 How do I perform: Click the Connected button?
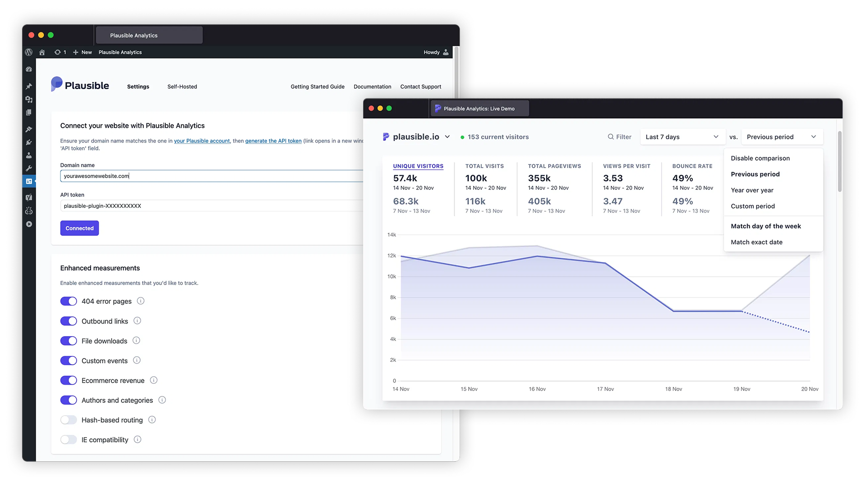(x=80, y=228)
